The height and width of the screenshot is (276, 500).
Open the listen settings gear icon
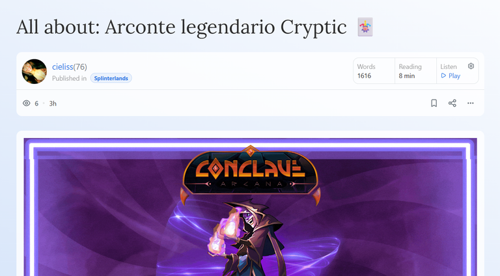(x=471, y=66)
